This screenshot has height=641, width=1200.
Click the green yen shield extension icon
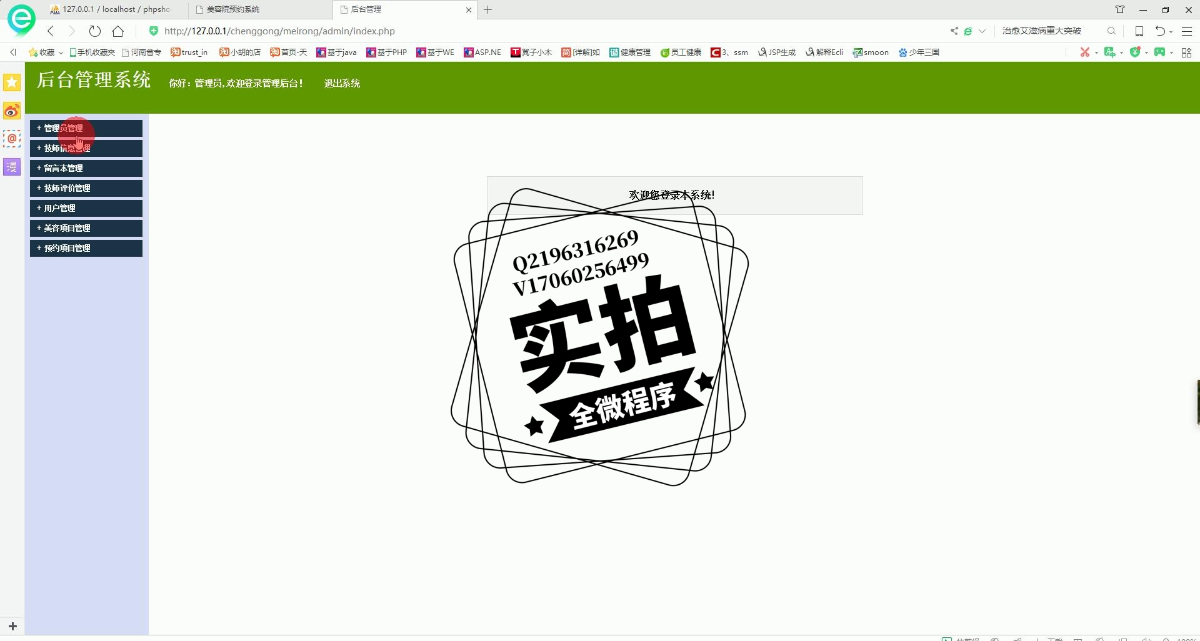[1135, 52]
